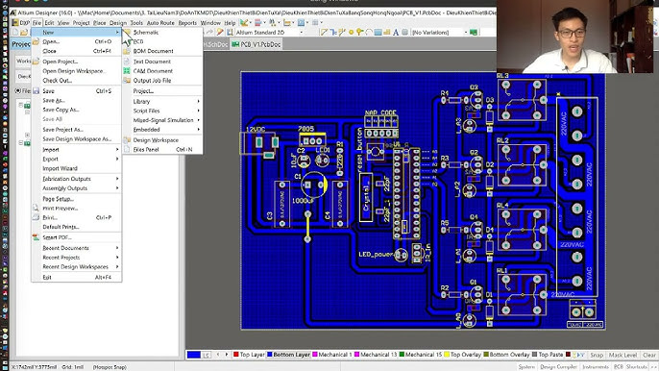Click the Smart PDF icon
The image size is (659, 371).
[x=37, y=237]
